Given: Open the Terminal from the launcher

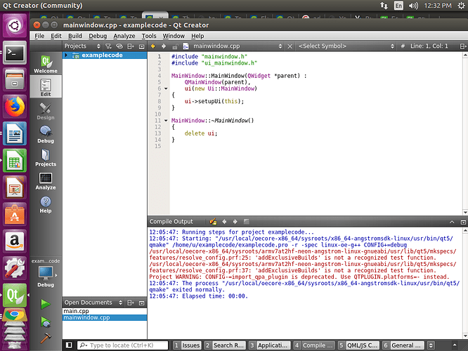Looking at the screenshot, I should click(15, 53).
